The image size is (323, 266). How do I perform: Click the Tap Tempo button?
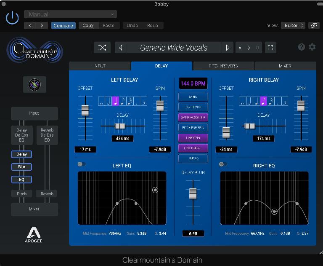click(x=193, y=107)
